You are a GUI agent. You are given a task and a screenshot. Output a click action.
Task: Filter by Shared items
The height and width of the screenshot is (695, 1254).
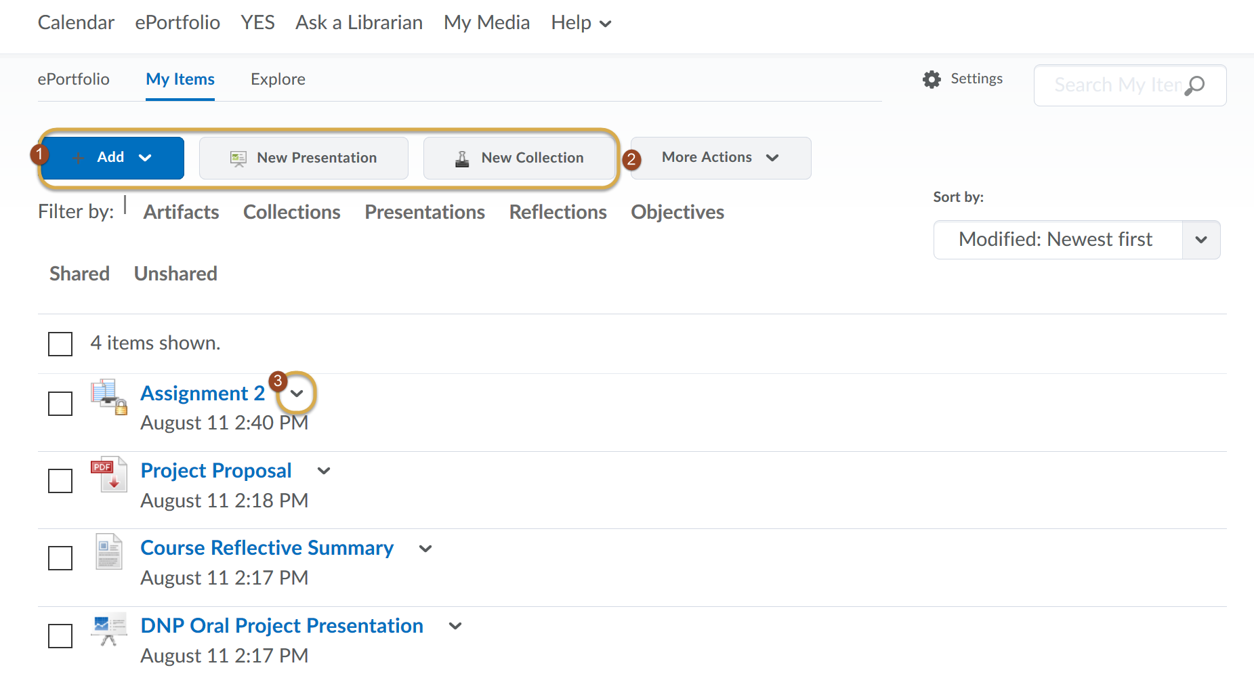79,274
